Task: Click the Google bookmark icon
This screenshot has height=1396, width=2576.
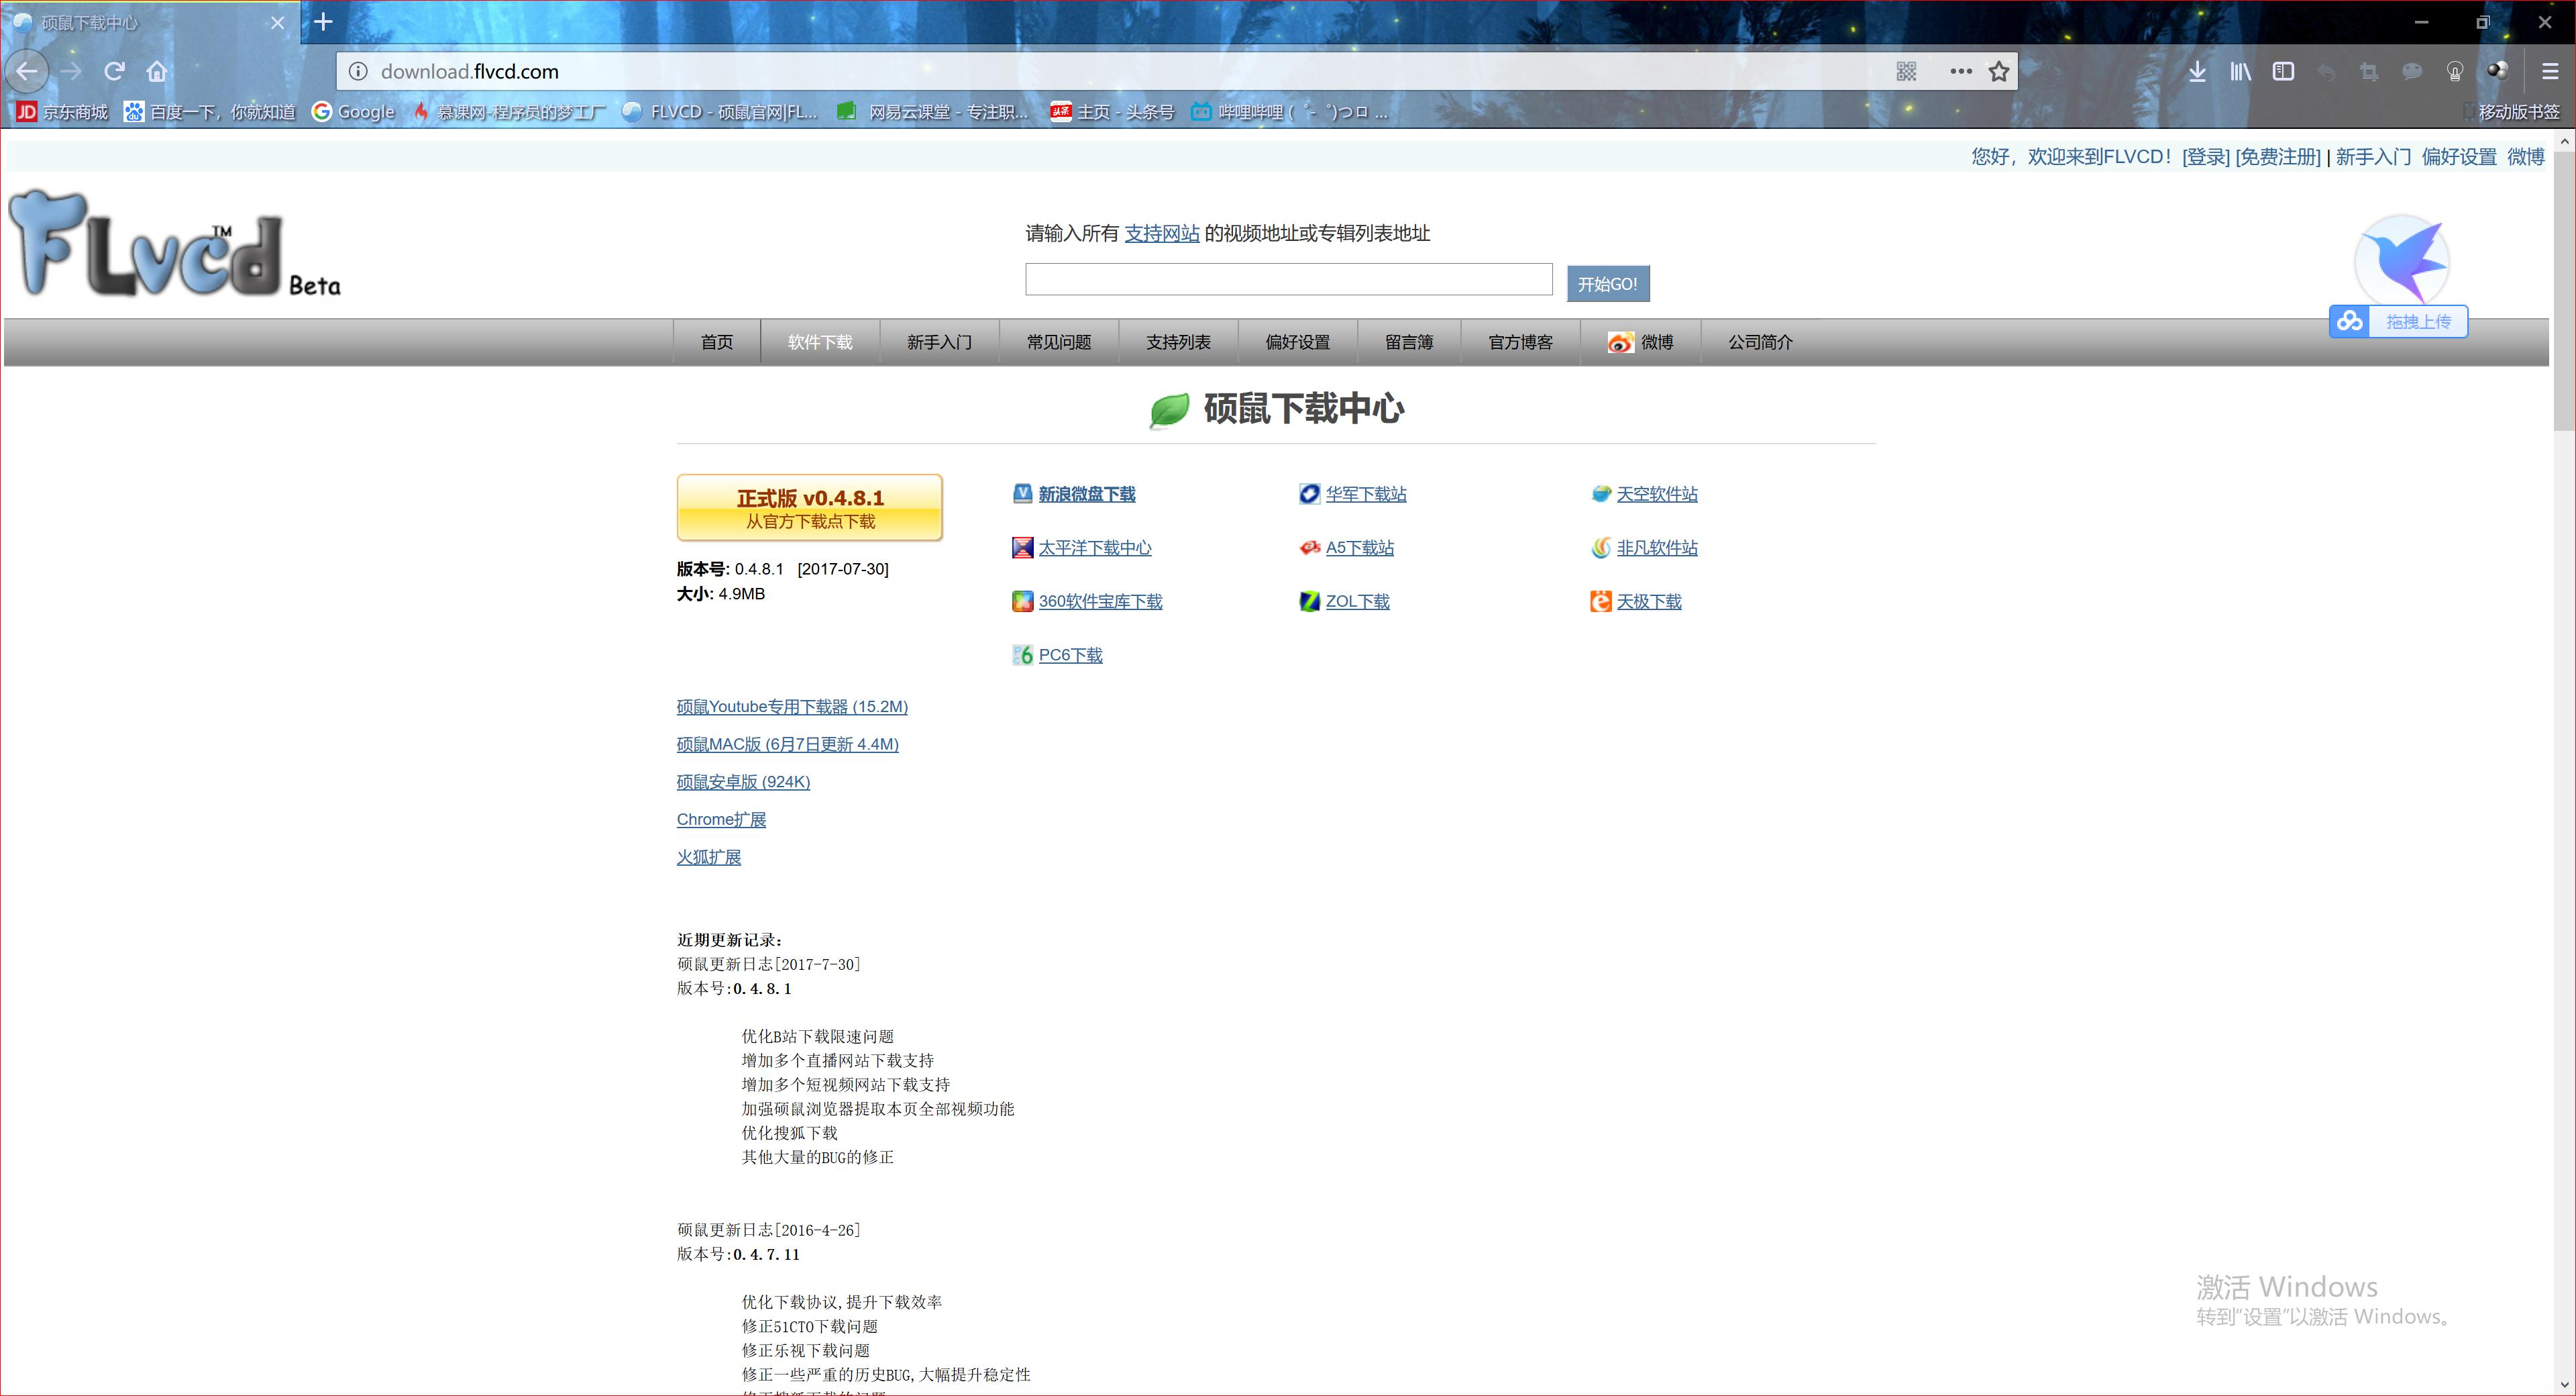Action: click(321, 112)
